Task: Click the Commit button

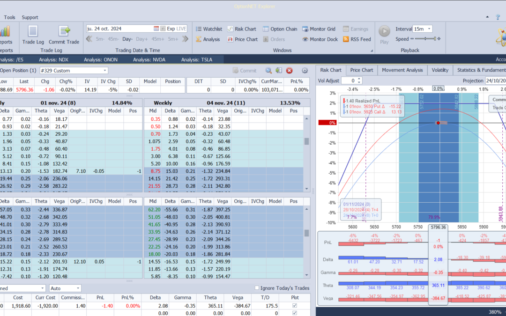Action: pos(244,71)
